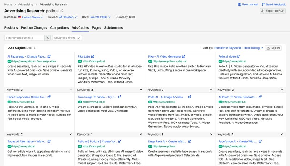
Task: Open the Device Desktop dropdown
Action: (x=68, y=17)
